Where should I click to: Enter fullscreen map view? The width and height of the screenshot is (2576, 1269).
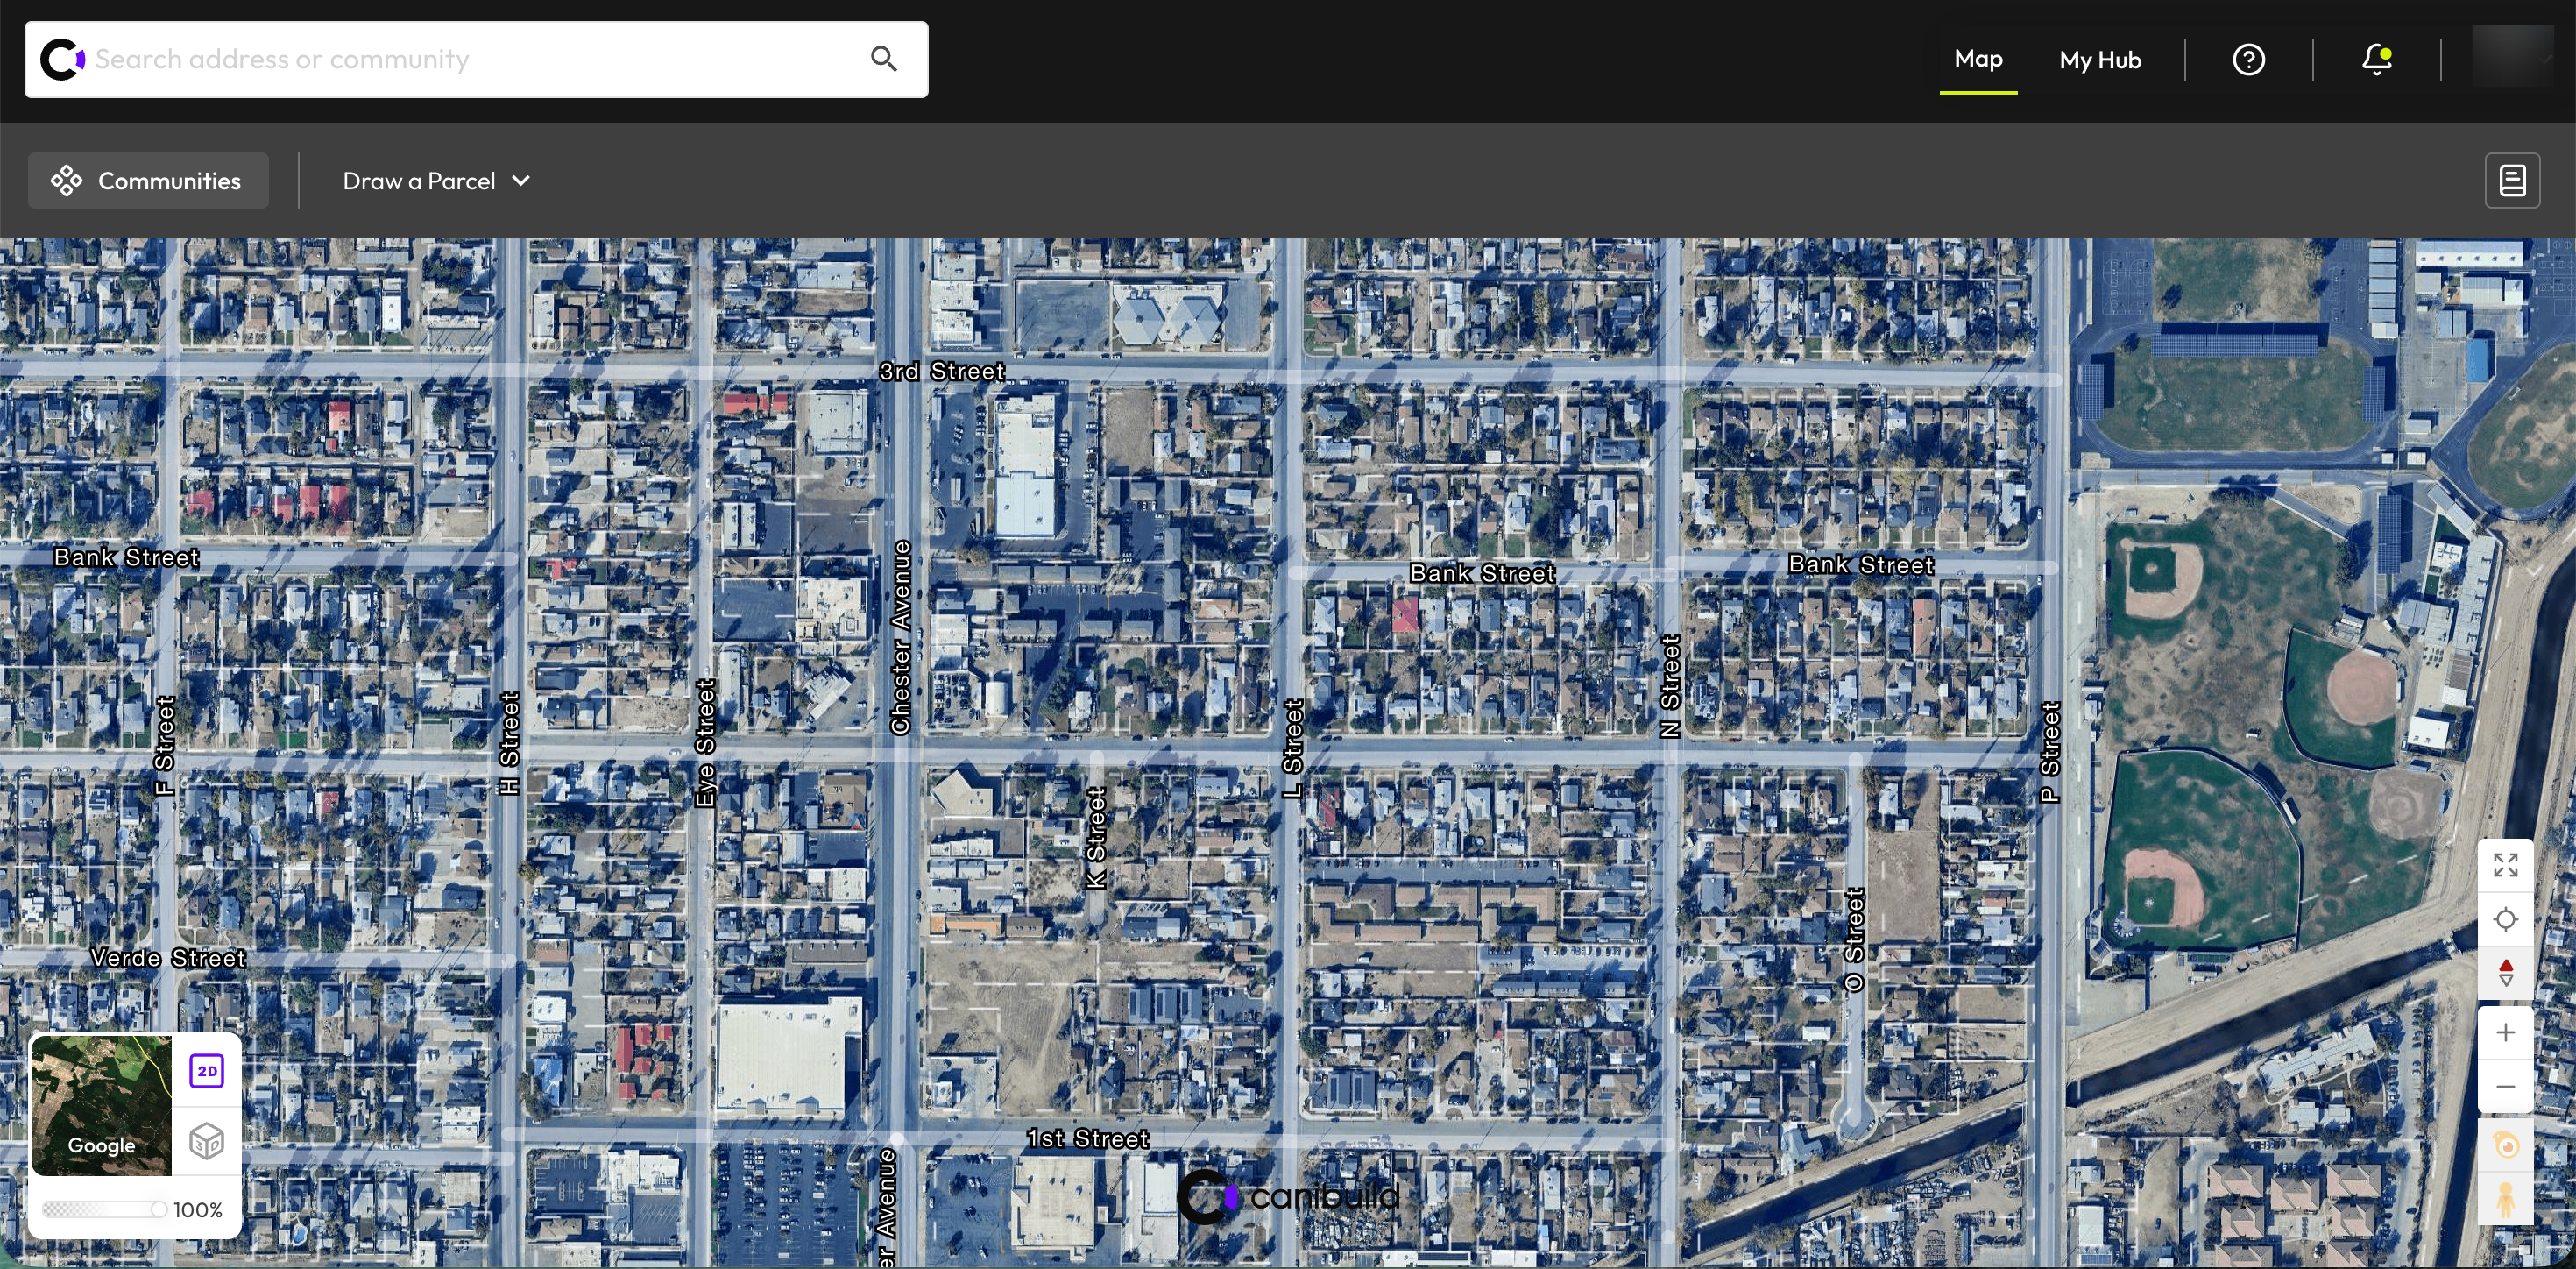click(2505, 866)
